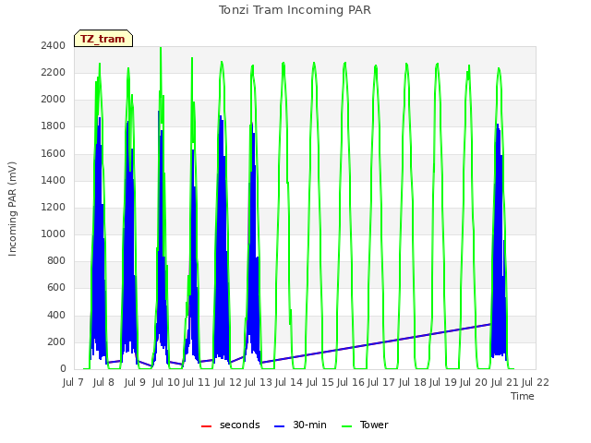Click the TZ_tram label box

[103, 39]
